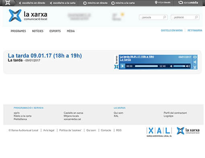The height and width of the screenshot is (158, 205).
Task: Open "mira'ns en directe" live TV
Action: (95, 3)
